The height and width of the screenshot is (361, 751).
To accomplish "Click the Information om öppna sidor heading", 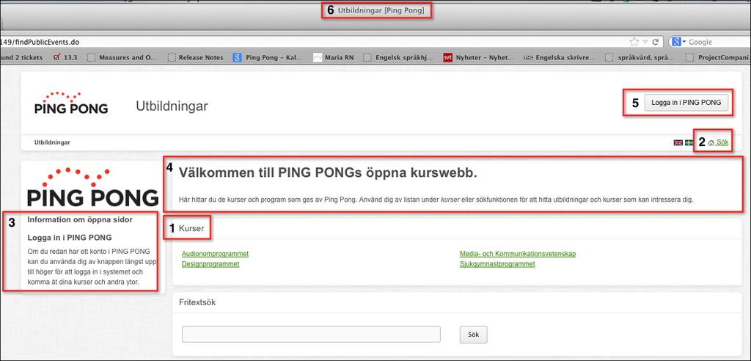I will tap(80, 219).
